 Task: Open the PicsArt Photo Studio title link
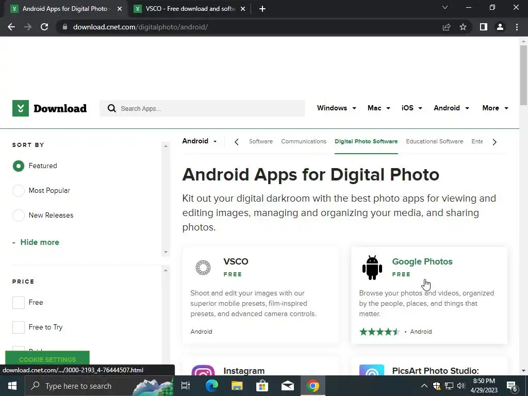[435, 371]
